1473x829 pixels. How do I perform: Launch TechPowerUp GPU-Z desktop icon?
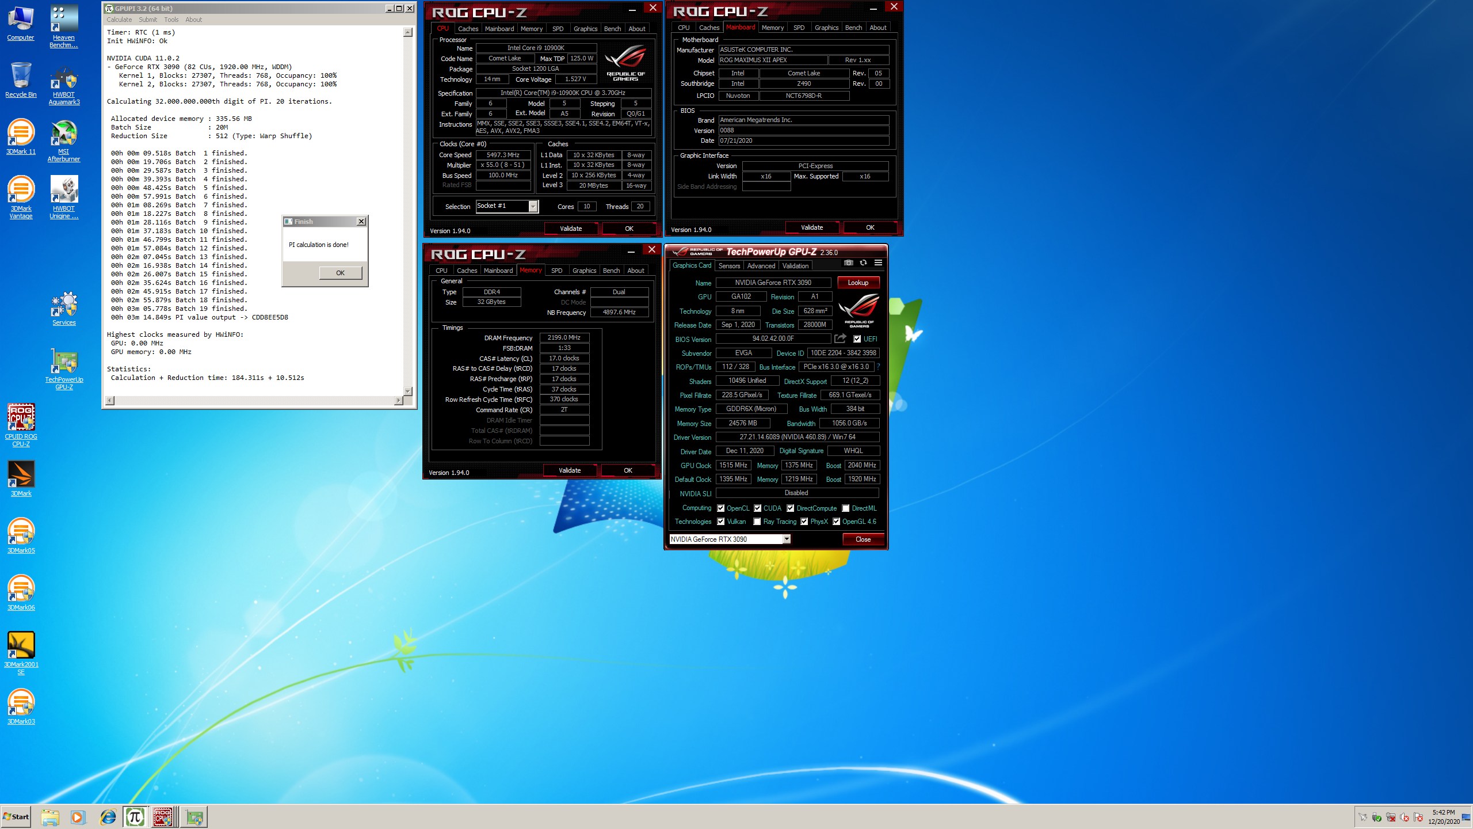(x=64, y=369)
